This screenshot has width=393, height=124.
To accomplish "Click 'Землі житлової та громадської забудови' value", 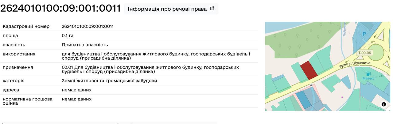I will 109,81.
